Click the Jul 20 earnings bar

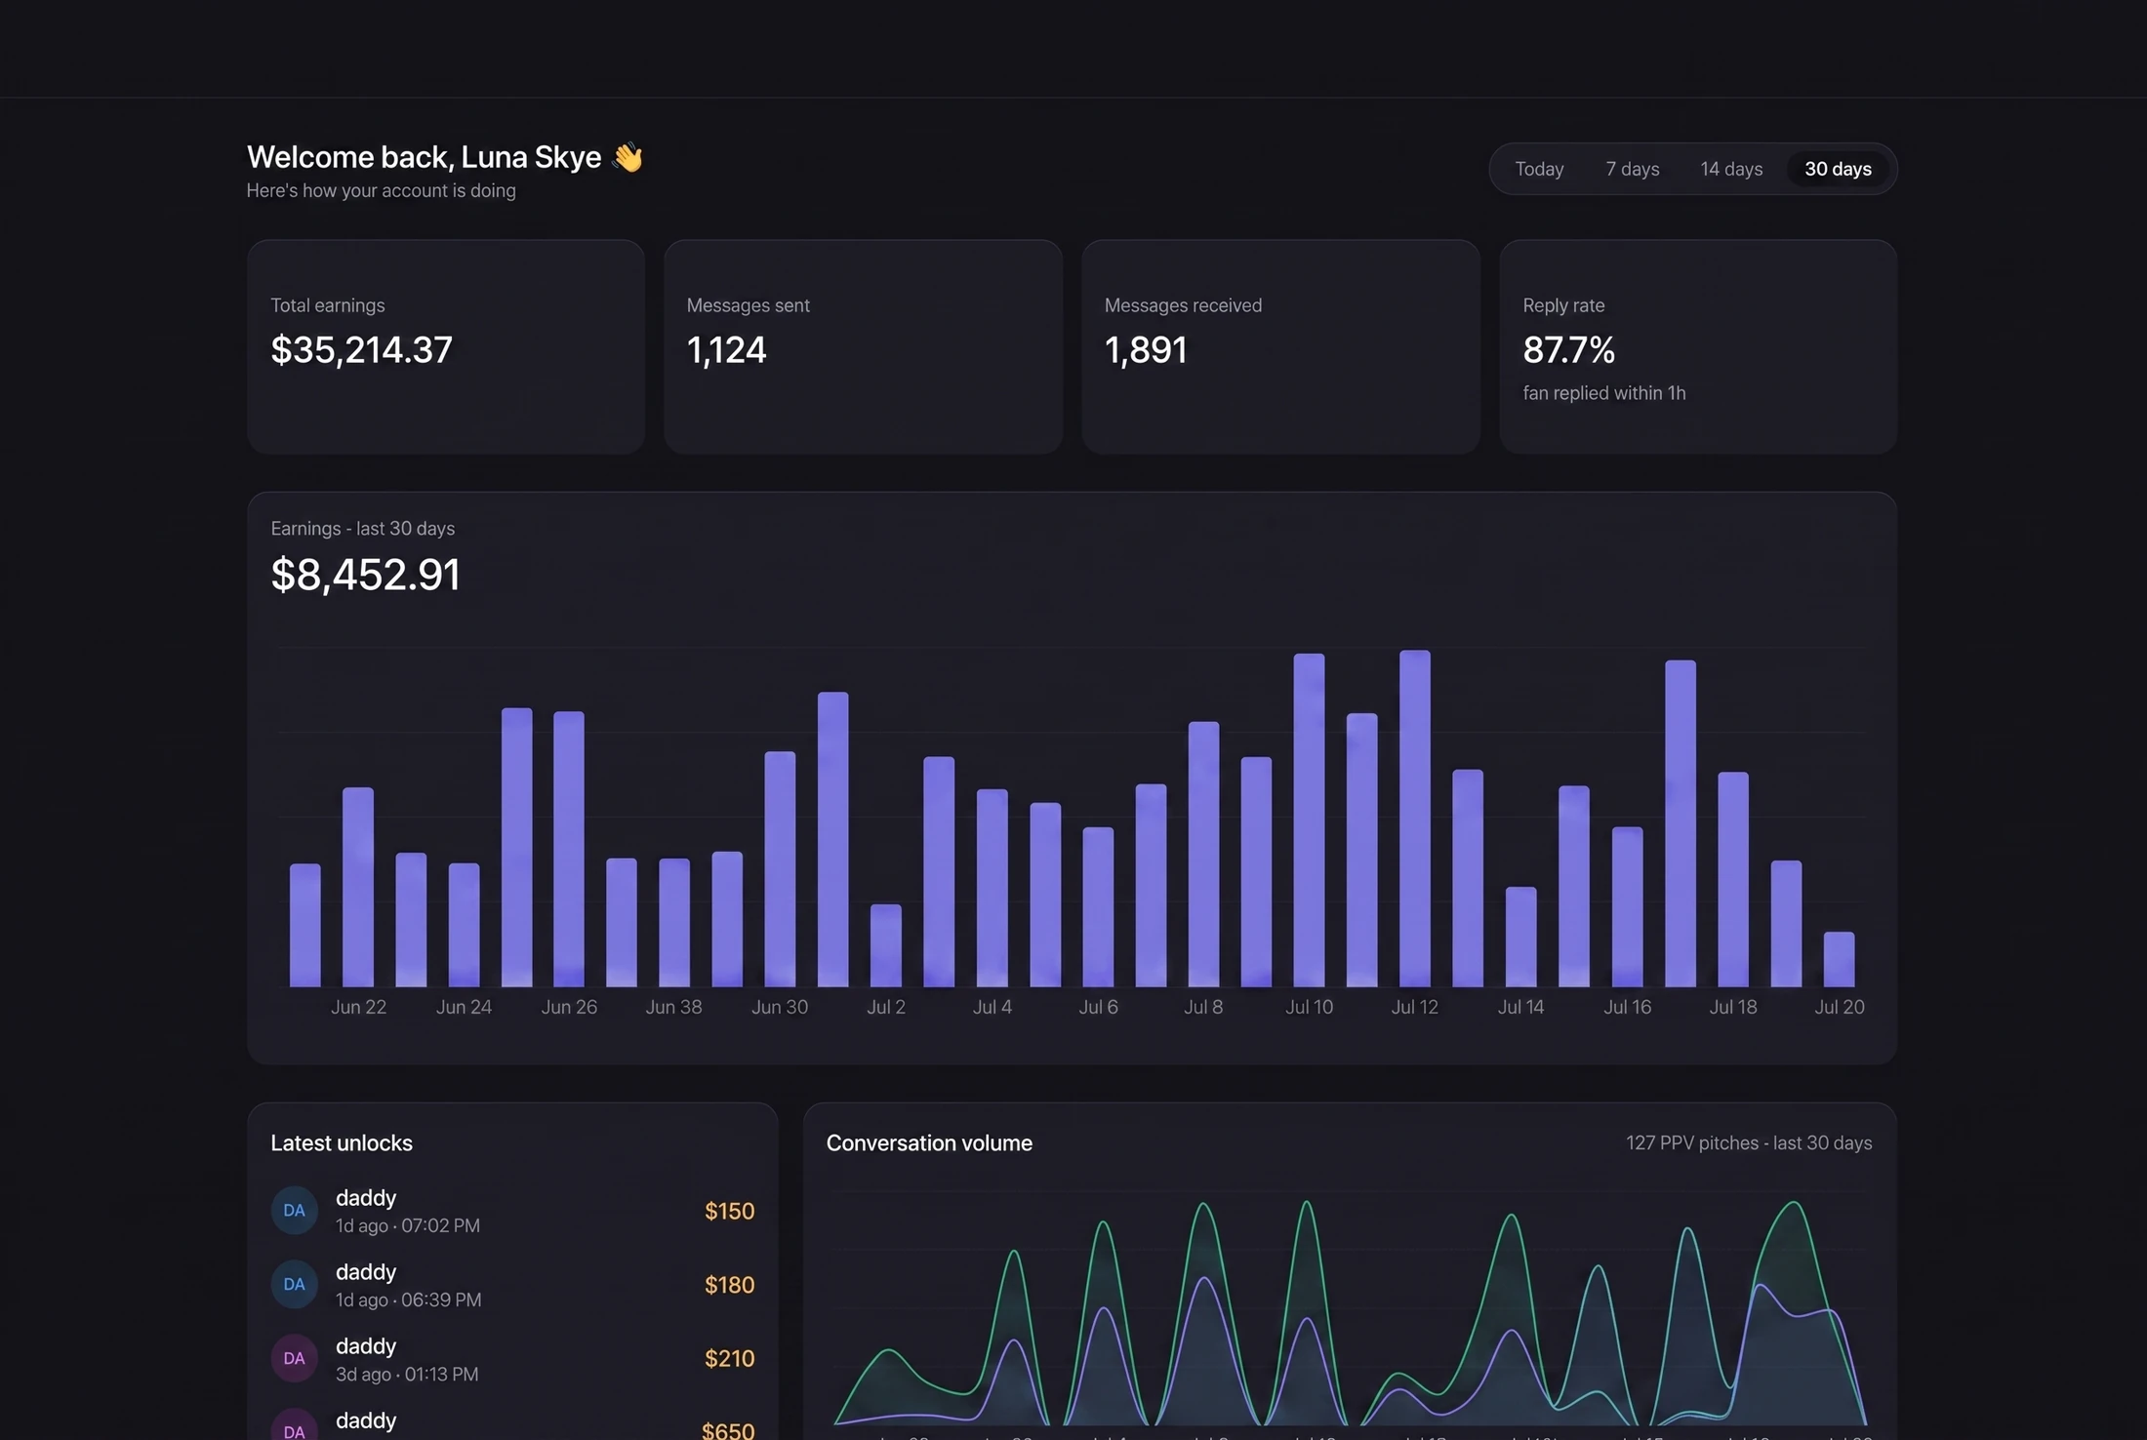1839,959
